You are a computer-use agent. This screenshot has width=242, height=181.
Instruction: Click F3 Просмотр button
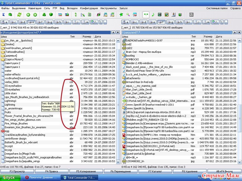(x=17, y=171)
